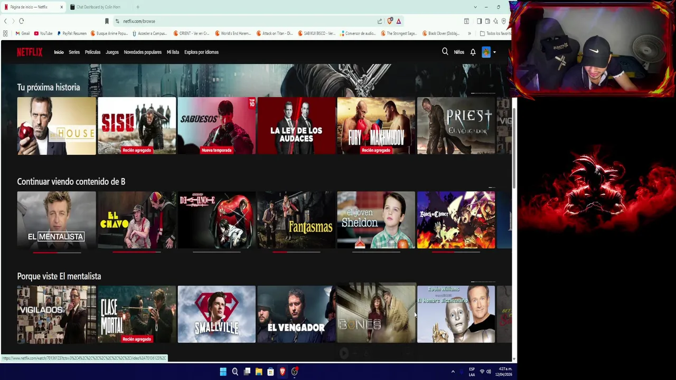Viewport: 676px width, 380px height.
Task: Open the Sabuesos thumbnail
Action: coord(217,126)
